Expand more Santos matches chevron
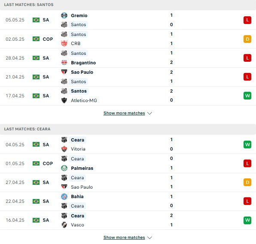 149,113
